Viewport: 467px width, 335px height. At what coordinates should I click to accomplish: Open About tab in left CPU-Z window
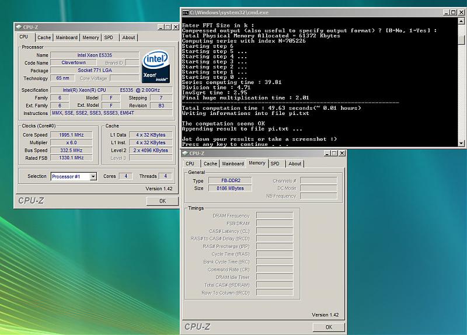(x=128, y=37)
